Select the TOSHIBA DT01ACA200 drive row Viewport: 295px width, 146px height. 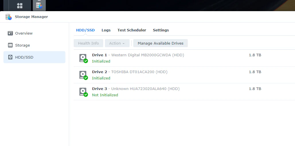click(184, 75)
